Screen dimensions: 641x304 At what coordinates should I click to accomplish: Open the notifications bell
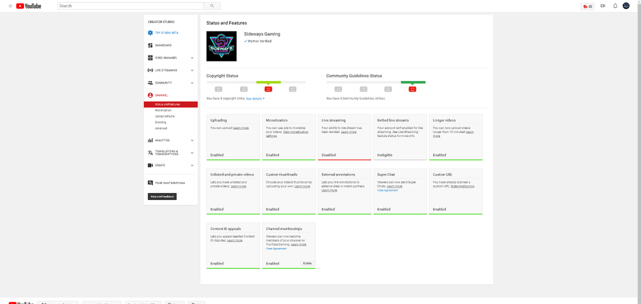(x=615, y=6)
